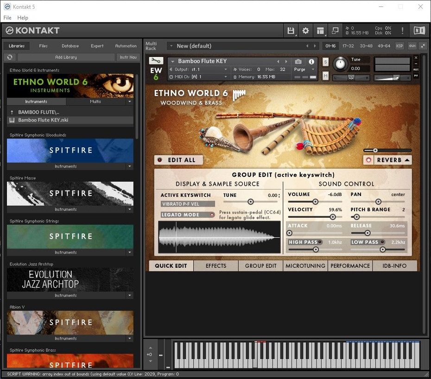Take a snapshot with camera icon
The width and height of the screenshot is (431, 379).
[x=298, y=62]
